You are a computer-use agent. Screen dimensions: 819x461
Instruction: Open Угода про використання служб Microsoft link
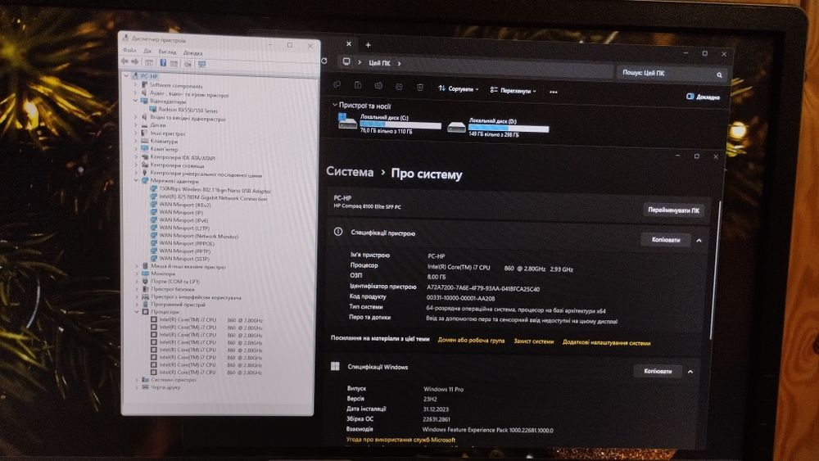pyautogui.click(x=400, y=440)
